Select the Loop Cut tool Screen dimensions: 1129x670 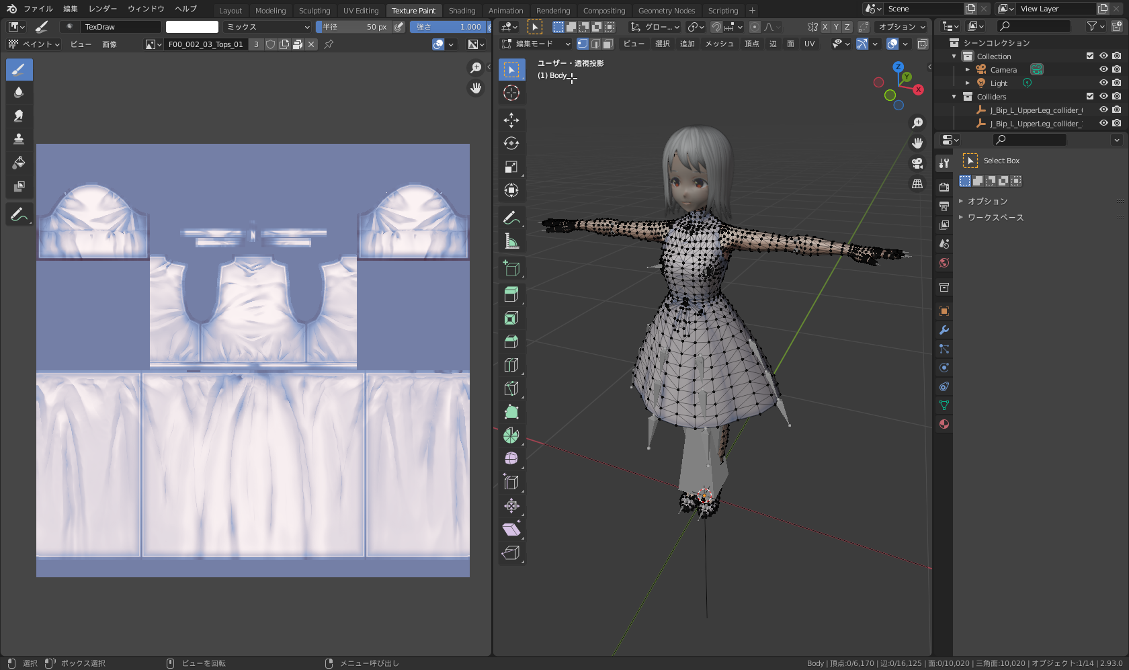[511, 365]
